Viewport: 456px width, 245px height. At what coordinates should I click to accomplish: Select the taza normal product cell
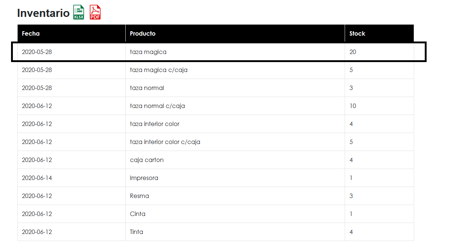[235, 88]
